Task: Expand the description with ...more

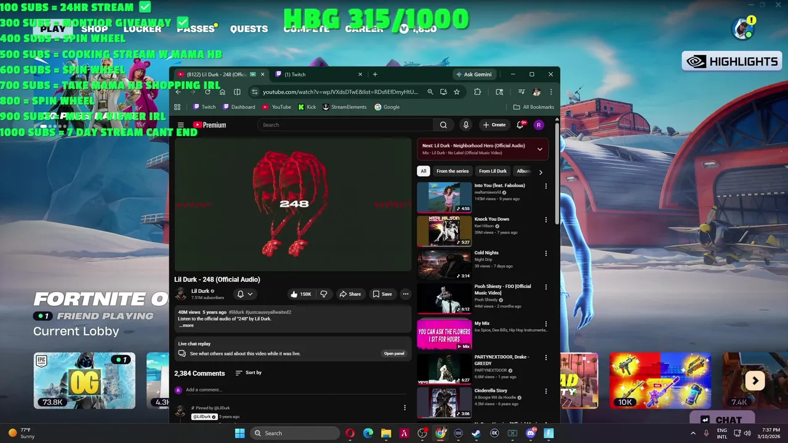Action: (186, 325)
